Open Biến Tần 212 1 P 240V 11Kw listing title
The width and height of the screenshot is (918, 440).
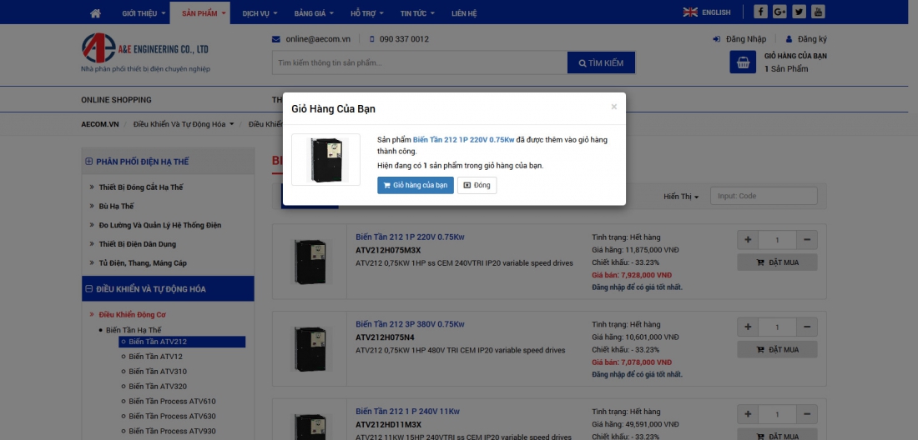[408, 412]
